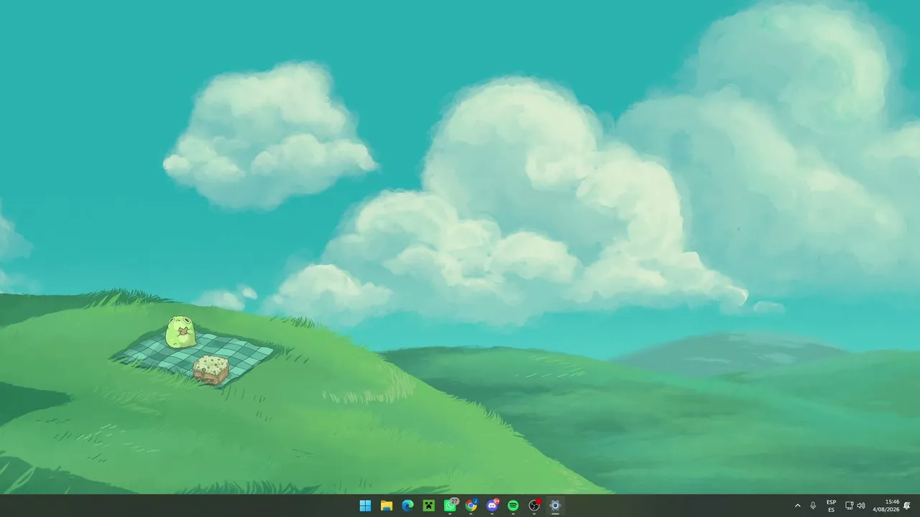
Task: Open the notifications bell
Action: pyautogui.click(x=907, y=506)
